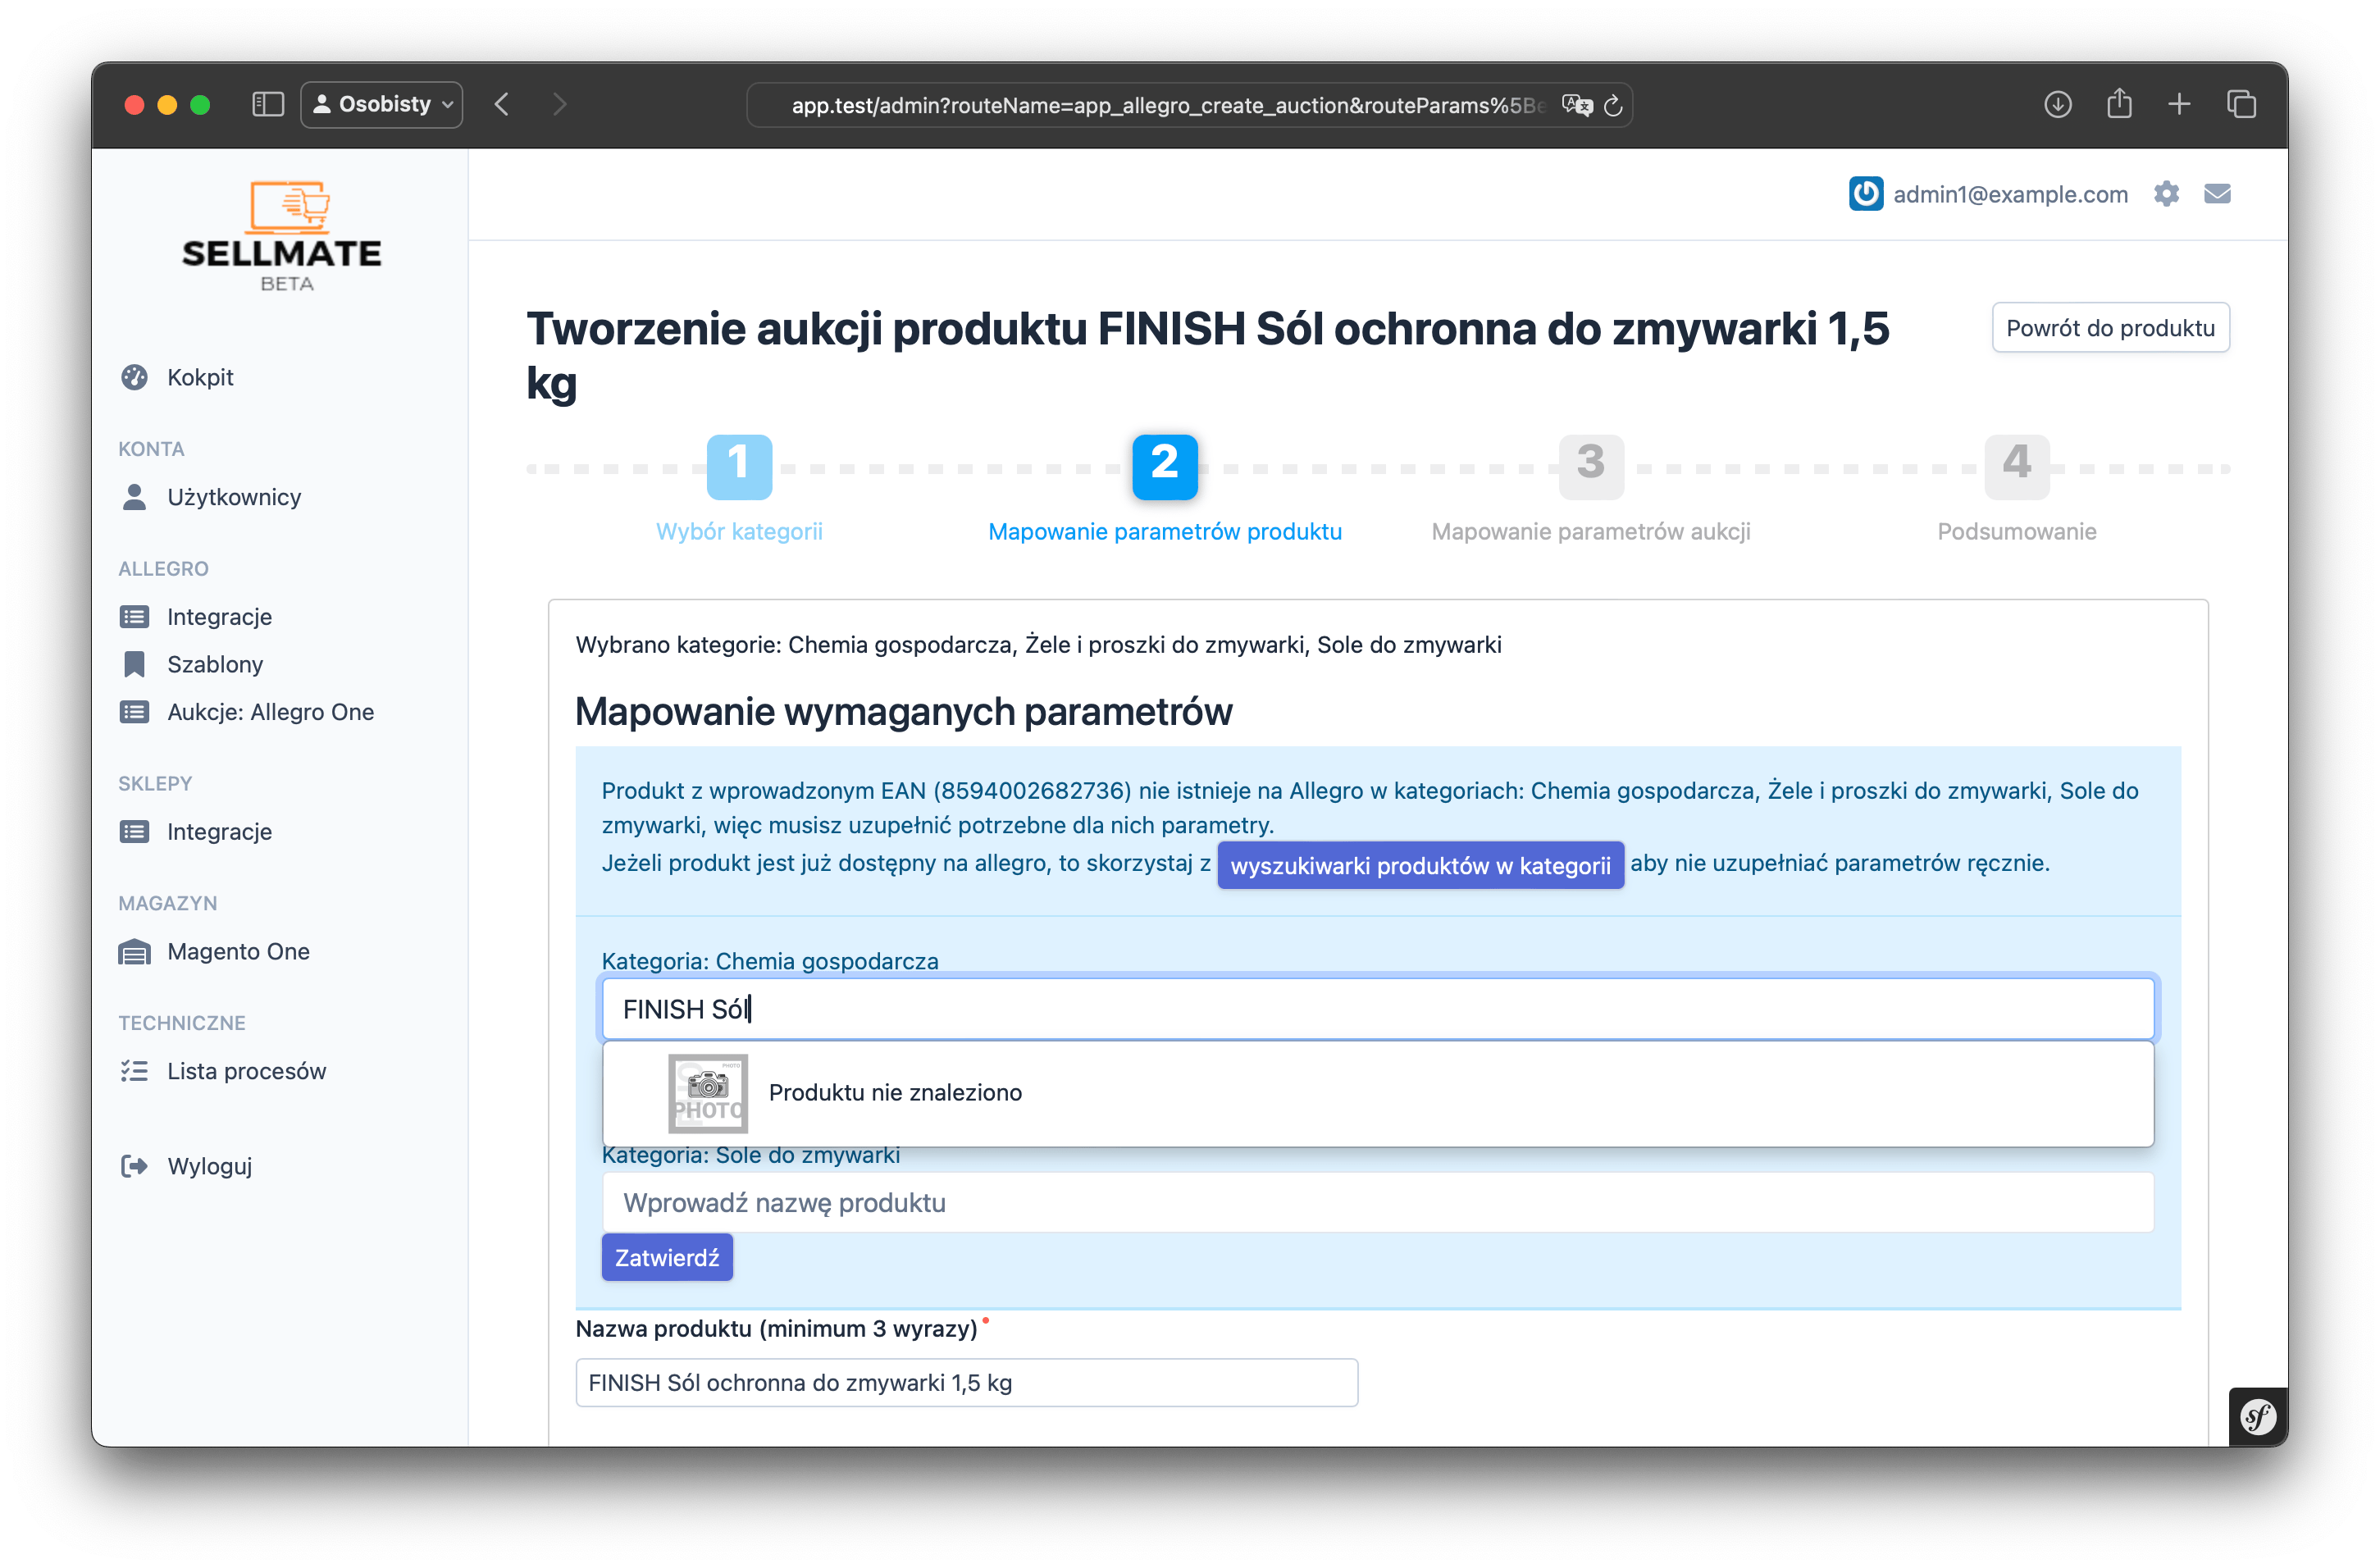
Task: Go to step 1 Wybór kategorii
Action: 739,467
